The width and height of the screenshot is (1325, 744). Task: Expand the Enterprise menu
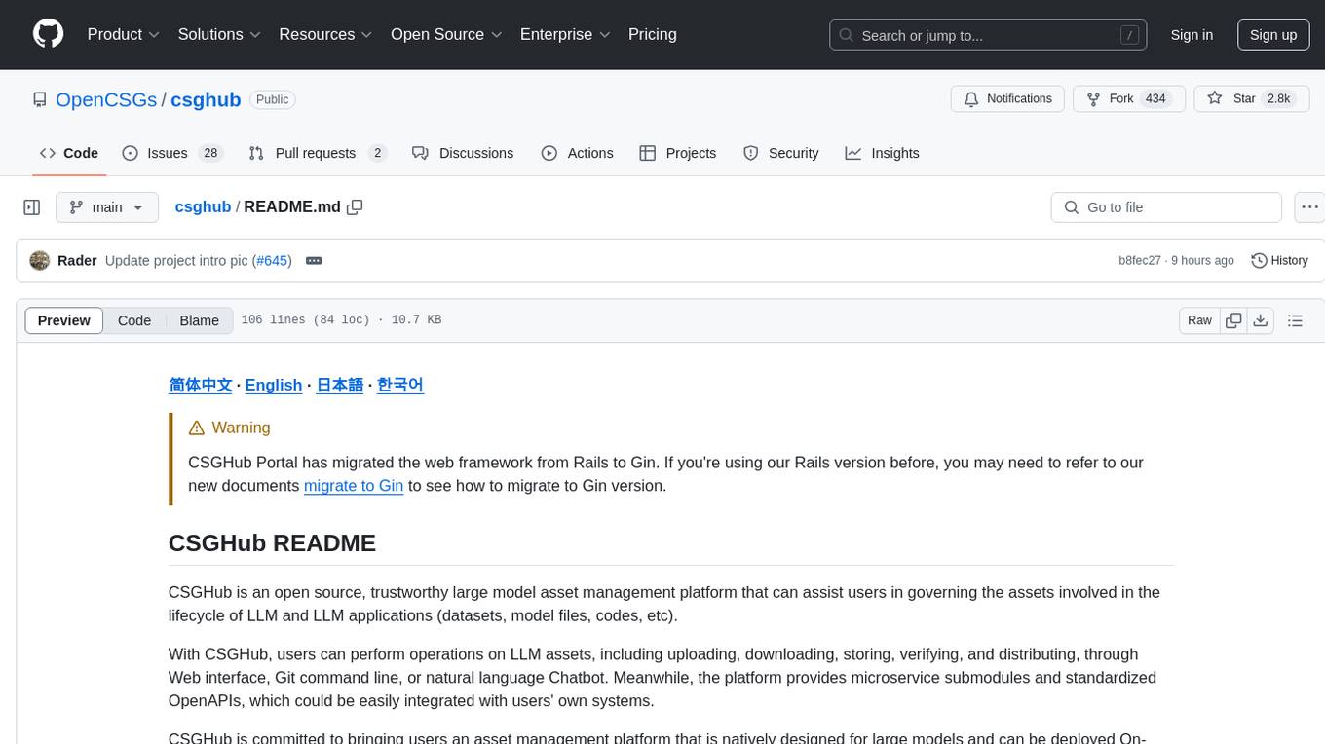(x=565, y=34)
